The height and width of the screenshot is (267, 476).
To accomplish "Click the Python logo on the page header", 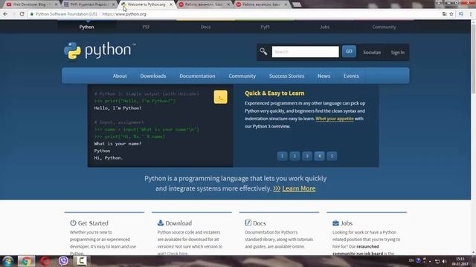I will (100, 50).
